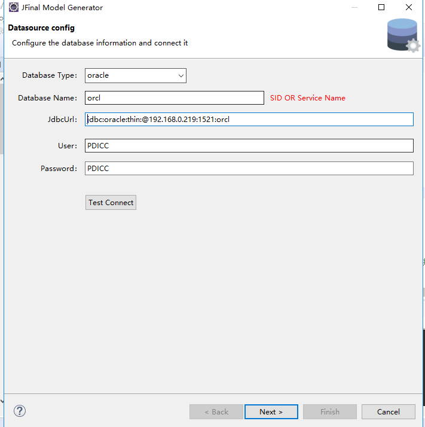The image size is (425, 427).
Task: Click the Test Connect button
Action: click(111, 202)
